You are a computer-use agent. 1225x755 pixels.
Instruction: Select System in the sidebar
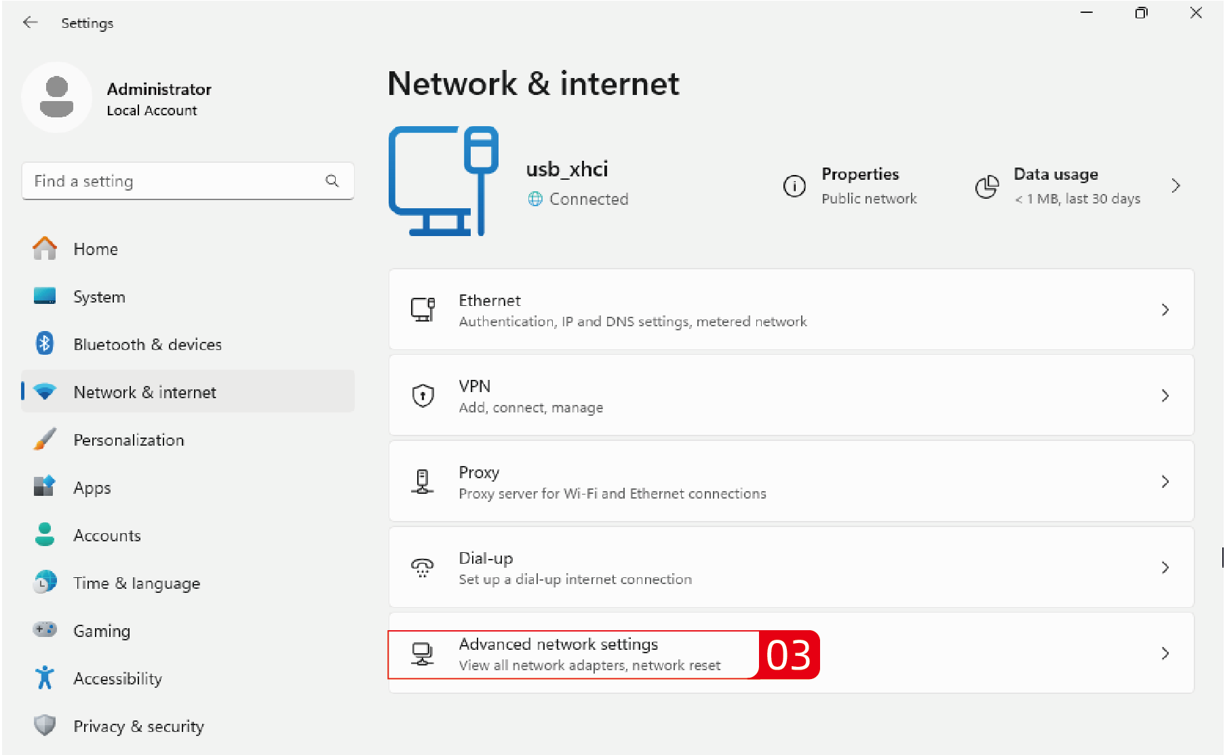(x=99, y=296)
